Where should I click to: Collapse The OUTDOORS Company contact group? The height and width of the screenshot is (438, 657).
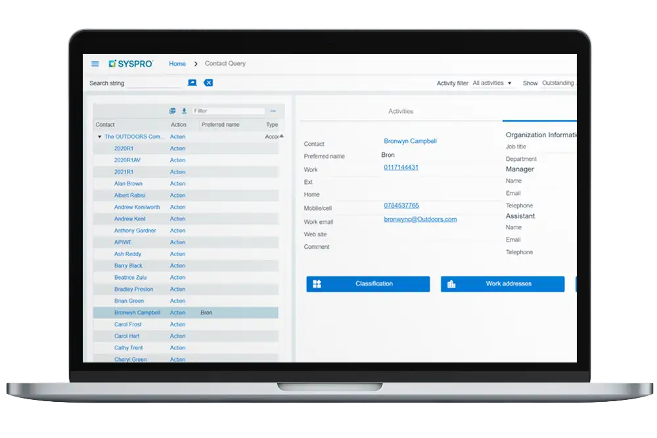click(99, 136)
